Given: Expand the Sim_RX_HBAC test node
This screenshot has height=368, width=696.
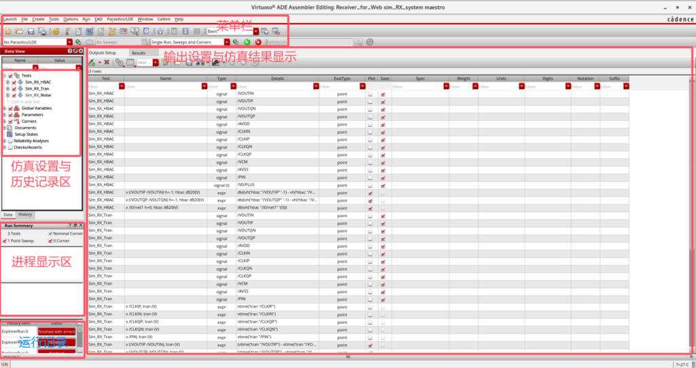Looking at the screenshot, I should [x=8, y=82].
